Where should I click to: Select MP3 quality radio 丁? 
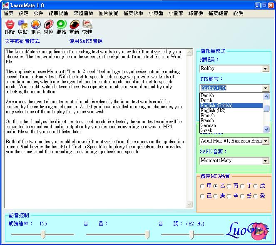pyautogui.click(x=242, y=186)
